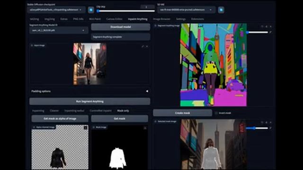Click the Clip skip number field
This screenshot has width=303, height=170.
(x=147, y=7)
